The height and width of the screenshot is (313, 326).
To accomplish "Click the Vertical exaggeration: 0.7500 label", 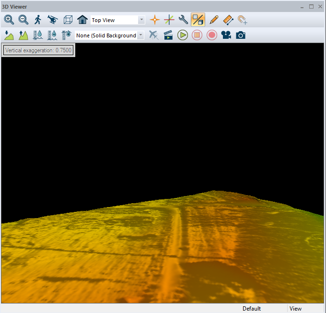I will [x=38, y=50].
